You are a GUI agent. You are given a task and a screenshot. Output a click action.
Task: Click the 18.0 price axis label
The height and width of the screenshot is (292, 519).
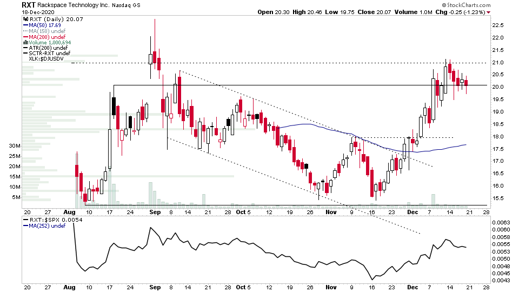[x=498, y=137]
